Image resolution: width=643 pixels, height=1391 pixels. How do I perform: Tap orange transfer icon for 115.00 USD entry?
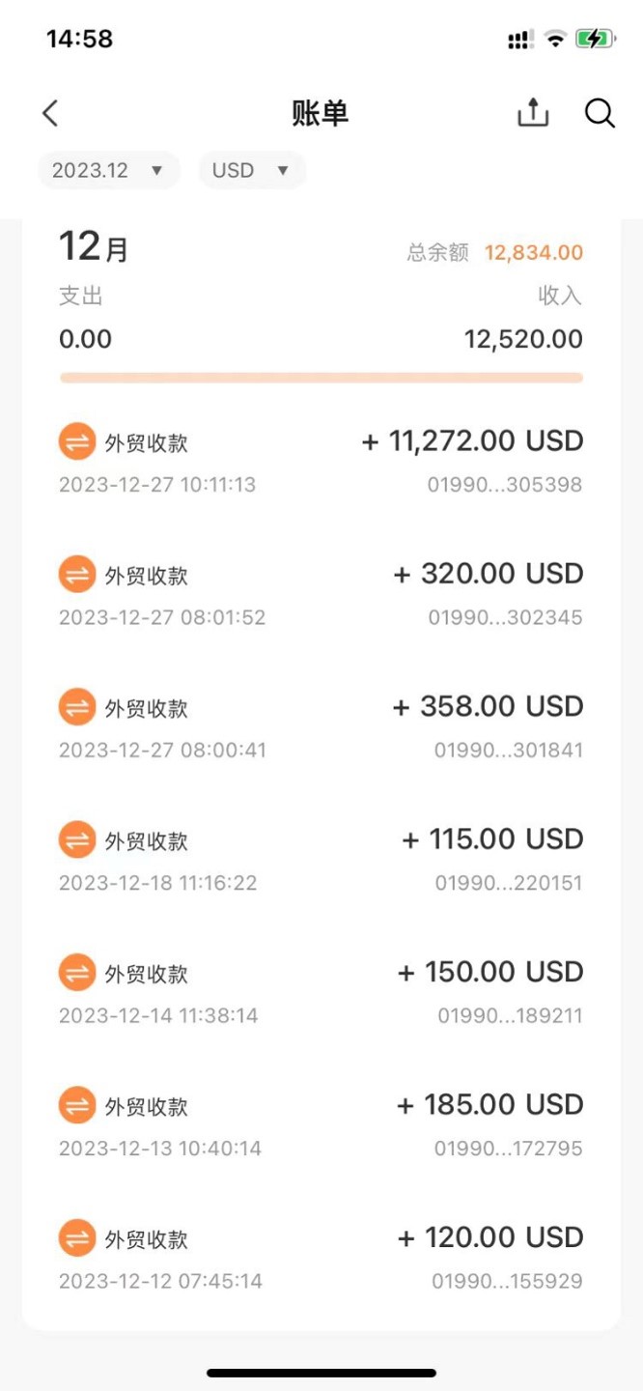[76, 840]
